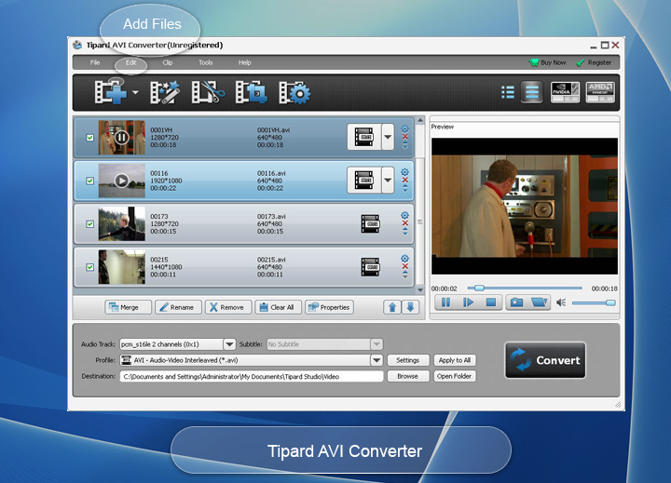
Task: Click the Remove button
Action: [x=228, y=307]
